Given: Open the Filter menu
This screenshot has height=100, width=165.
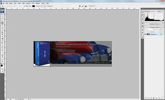Looking at the screenshot, I should (x=24, y=3).
